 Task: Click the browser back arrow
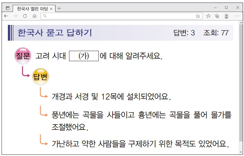[6, 16]
